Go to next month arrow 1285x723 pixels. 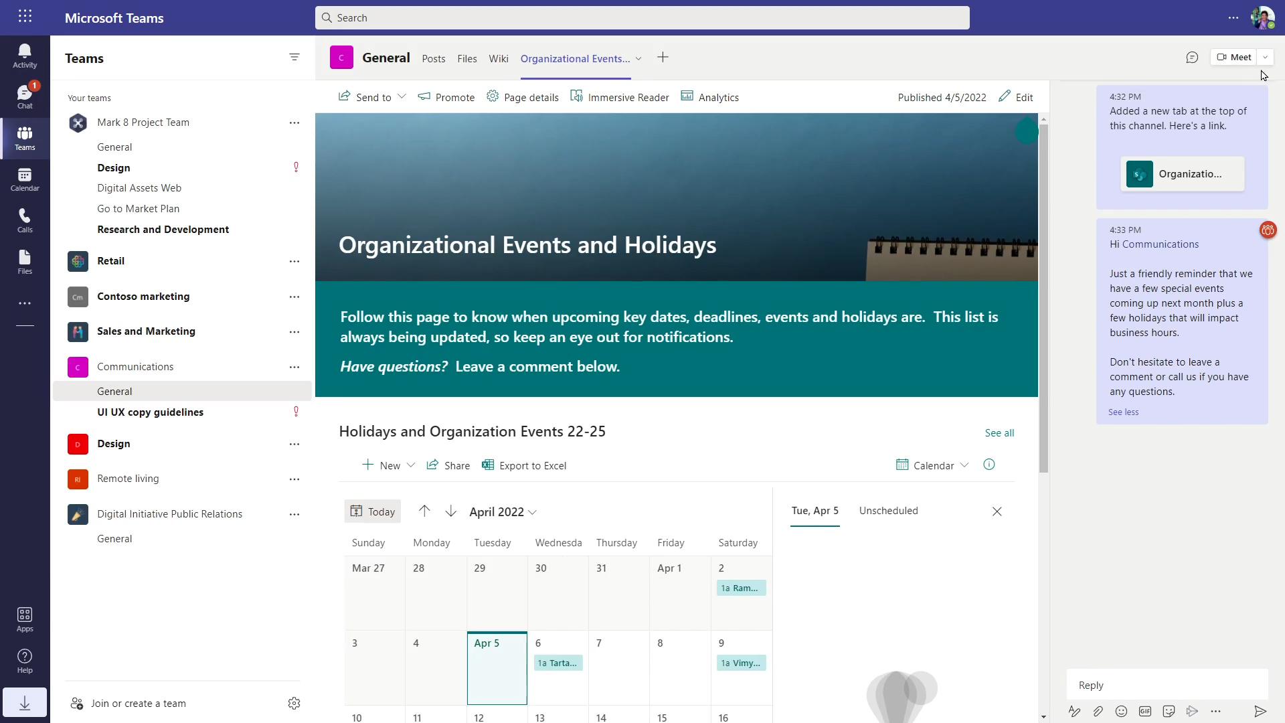(x=451, y=511)
